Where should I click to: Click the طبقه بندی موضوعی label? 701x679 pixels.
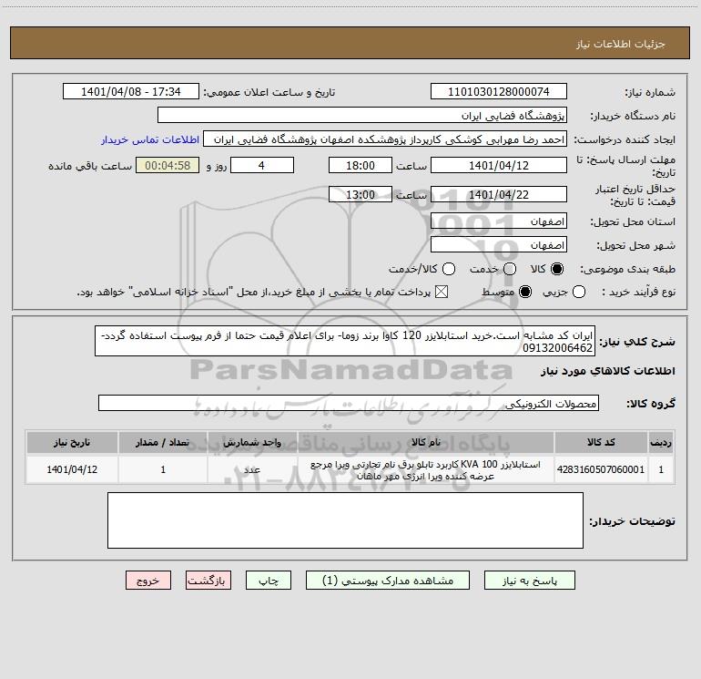tap(627, 269)
